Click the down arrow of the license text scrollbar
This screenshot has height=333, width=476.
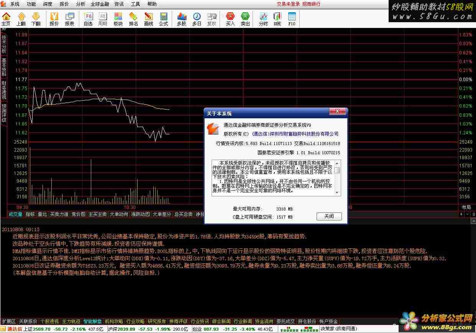click(x=337, y=193)
